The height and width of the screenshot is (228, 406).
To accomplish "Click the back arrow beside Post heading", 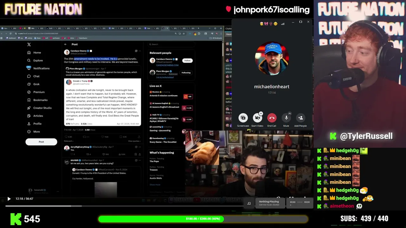I will coord(65,44).
